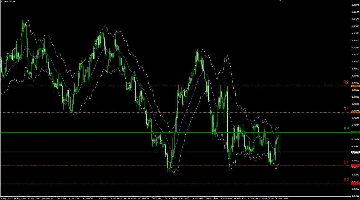Click the chart shift triangle at top edge
This screenshot has width=360, height=200.
(280, 1)
